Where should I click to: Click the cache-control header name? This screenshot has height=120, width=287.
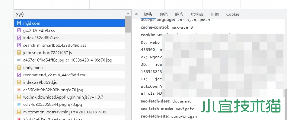point(155,27)
